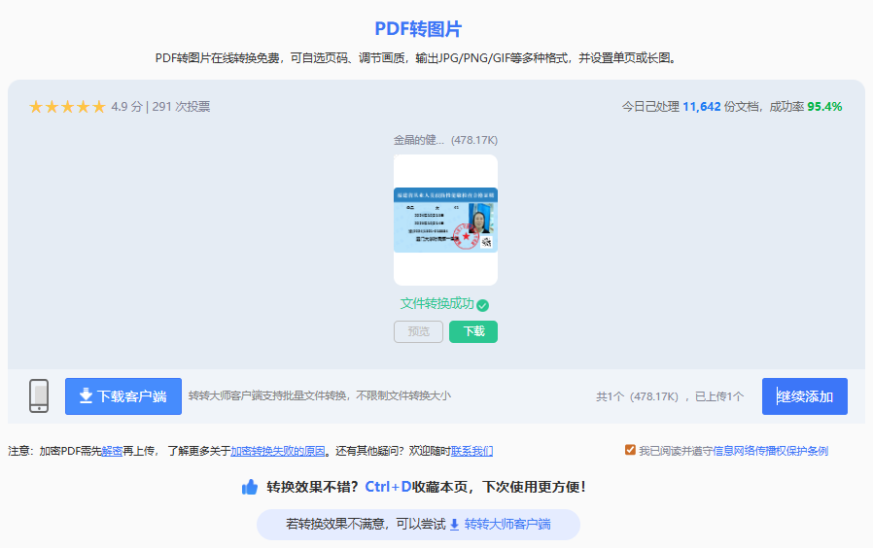
Task: Click the 11,642 processed documents count
Action: click(702, 106)
